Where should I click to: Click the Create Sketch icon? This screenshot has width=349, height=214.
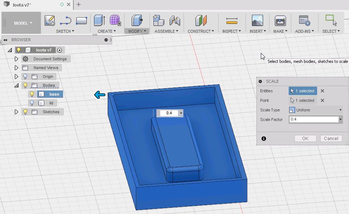(50, 20)
